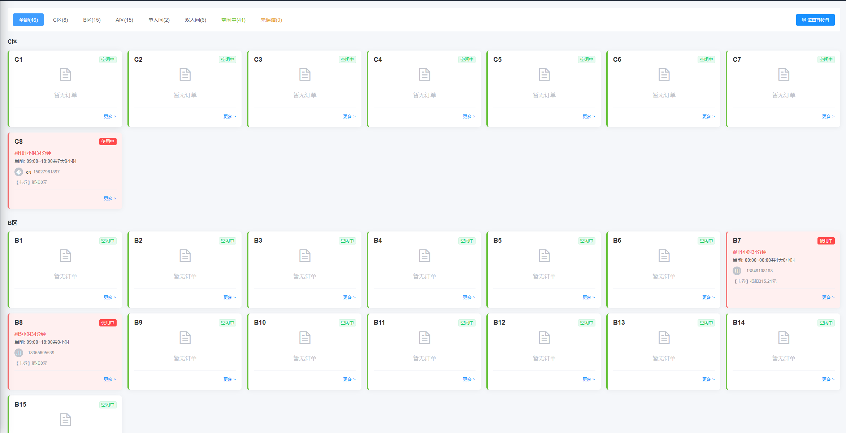Click the document icon in B12 card
The image size is (846, 433).
(544, 338)
